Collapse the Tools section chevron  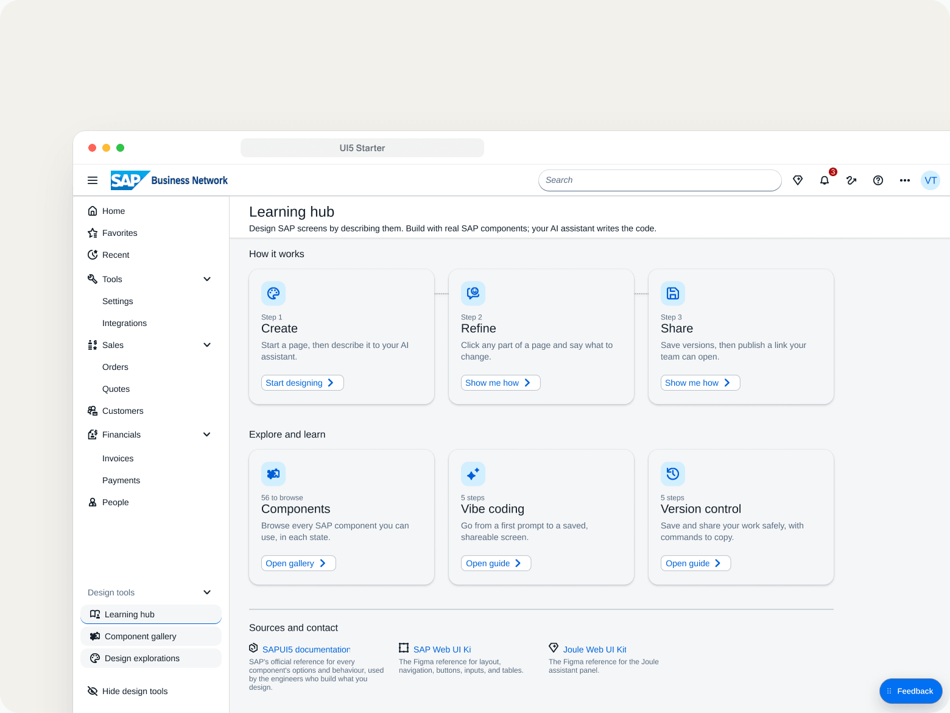coord(207,279)
